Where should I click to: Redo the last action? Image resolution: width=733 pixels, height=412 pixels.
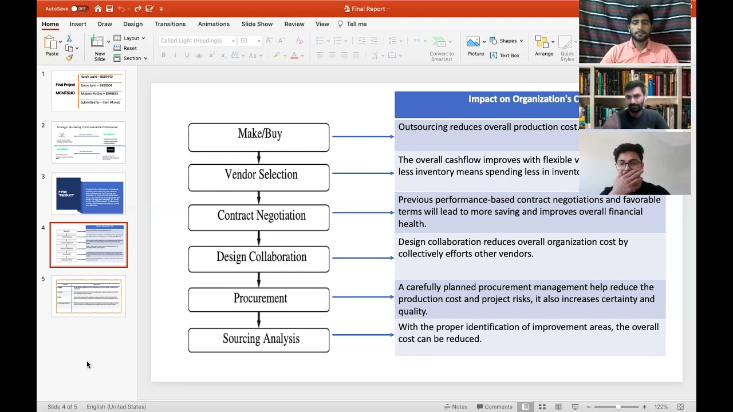click(137, 9)
